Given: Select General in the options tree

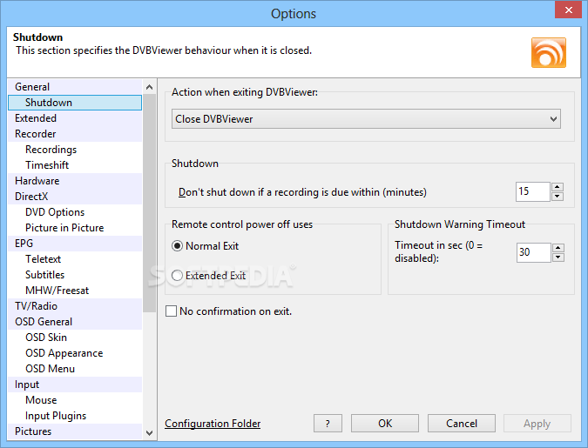Looking at the screenshot, I should coord(75,86).
